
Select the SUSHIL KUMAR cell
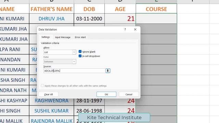[52, 111]
